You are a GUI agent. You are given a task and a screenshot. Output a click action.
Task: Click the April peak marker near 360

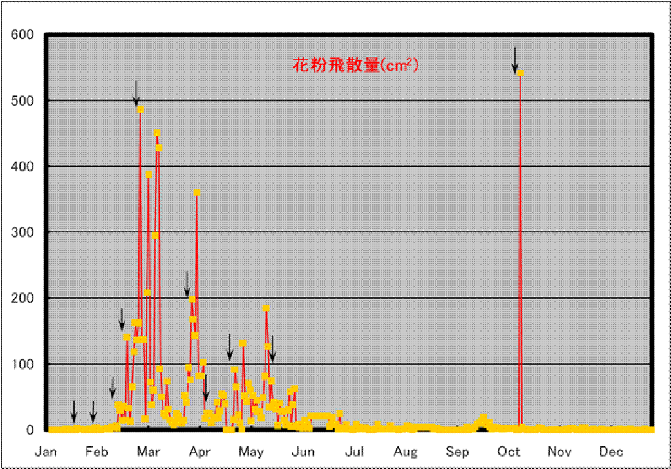tap(197, 193)
